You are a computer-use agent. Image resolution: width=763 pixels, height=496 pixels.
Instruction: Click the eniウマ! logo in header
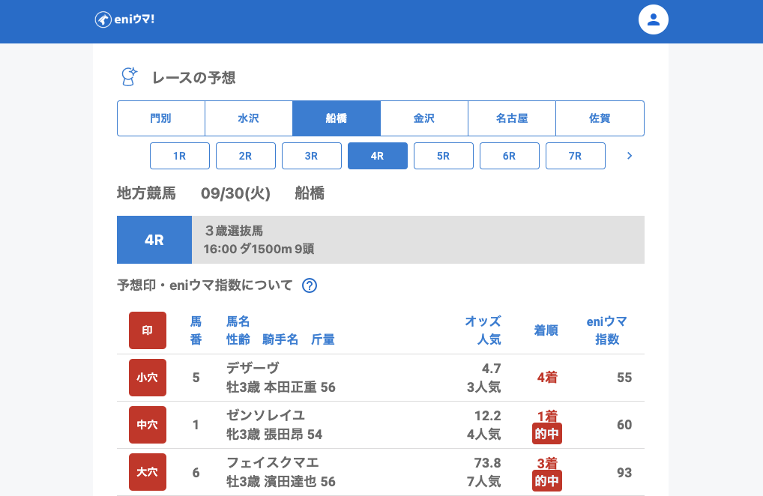(x=124, y=19)
